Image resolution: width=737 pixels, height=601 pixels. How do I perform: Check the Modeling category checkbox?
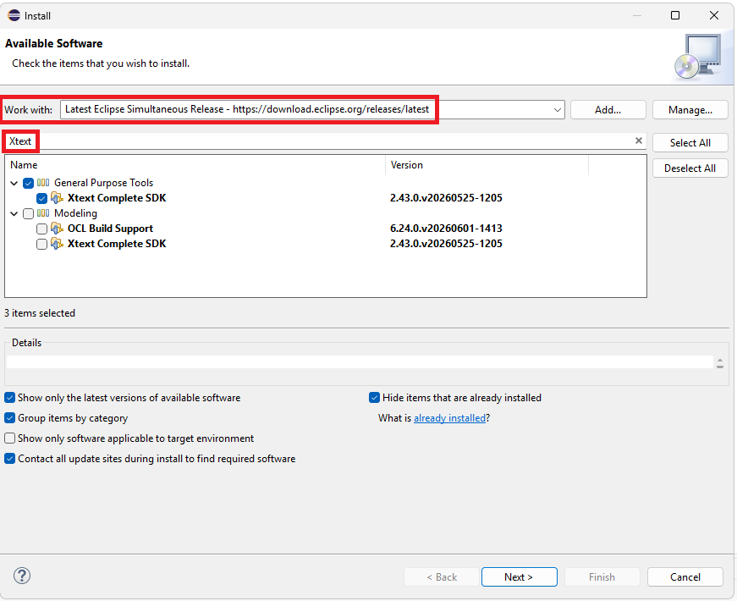28,213
